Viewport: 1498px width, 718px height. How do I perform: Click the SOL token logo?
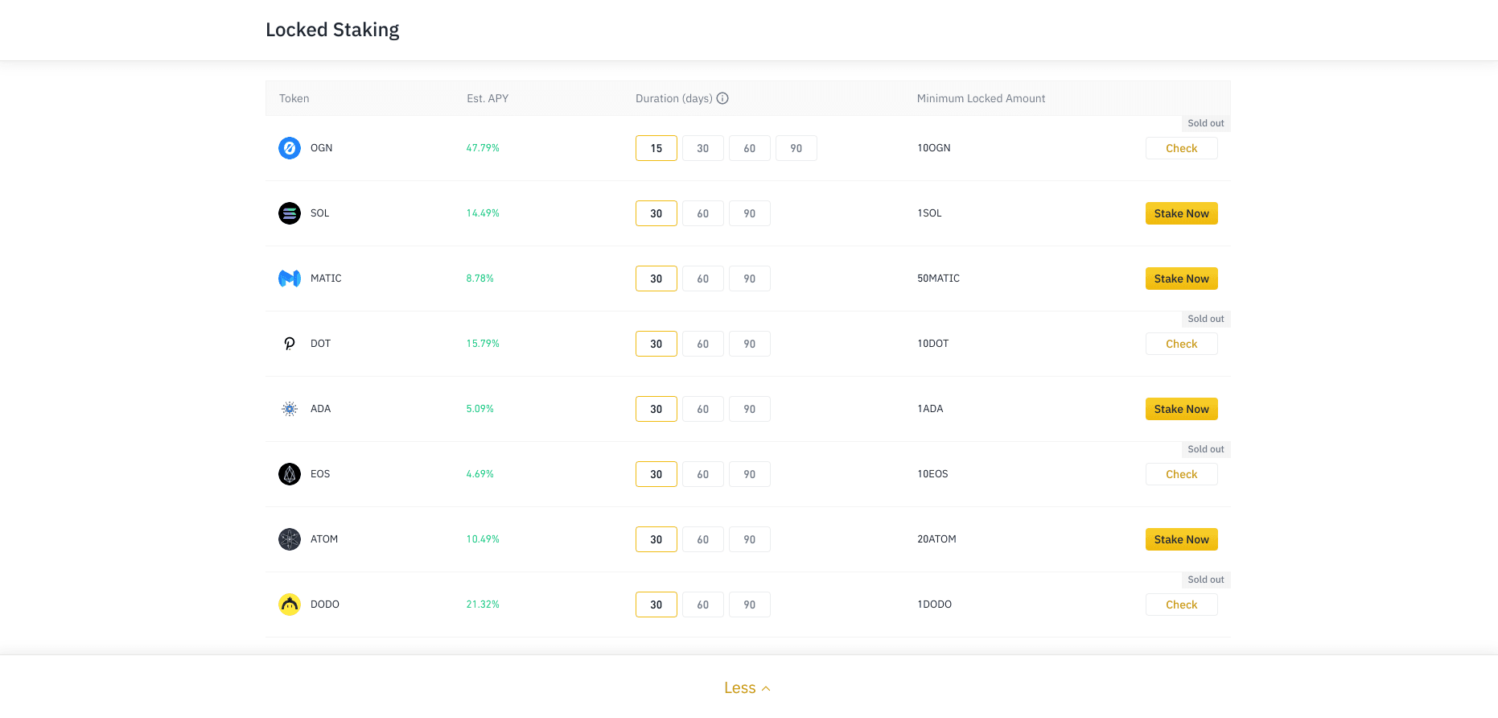pos(290,213)
